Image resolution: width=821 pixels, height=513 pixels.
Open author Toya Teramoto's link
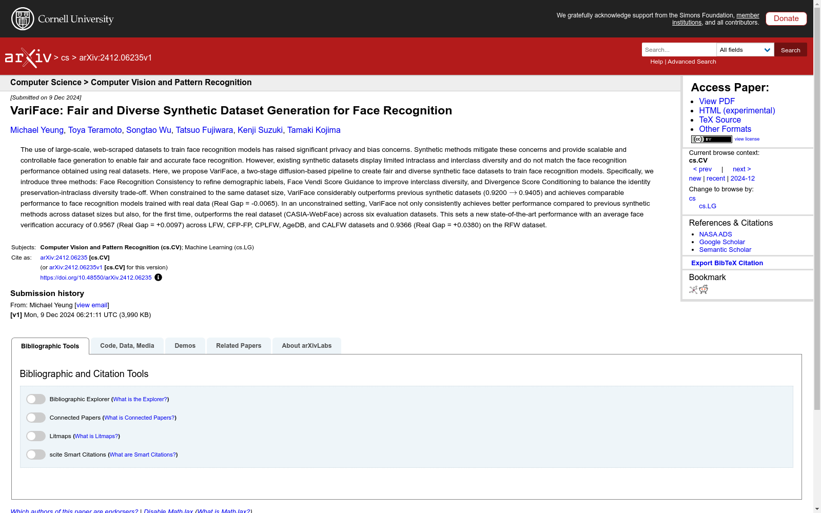coord(95,130)
